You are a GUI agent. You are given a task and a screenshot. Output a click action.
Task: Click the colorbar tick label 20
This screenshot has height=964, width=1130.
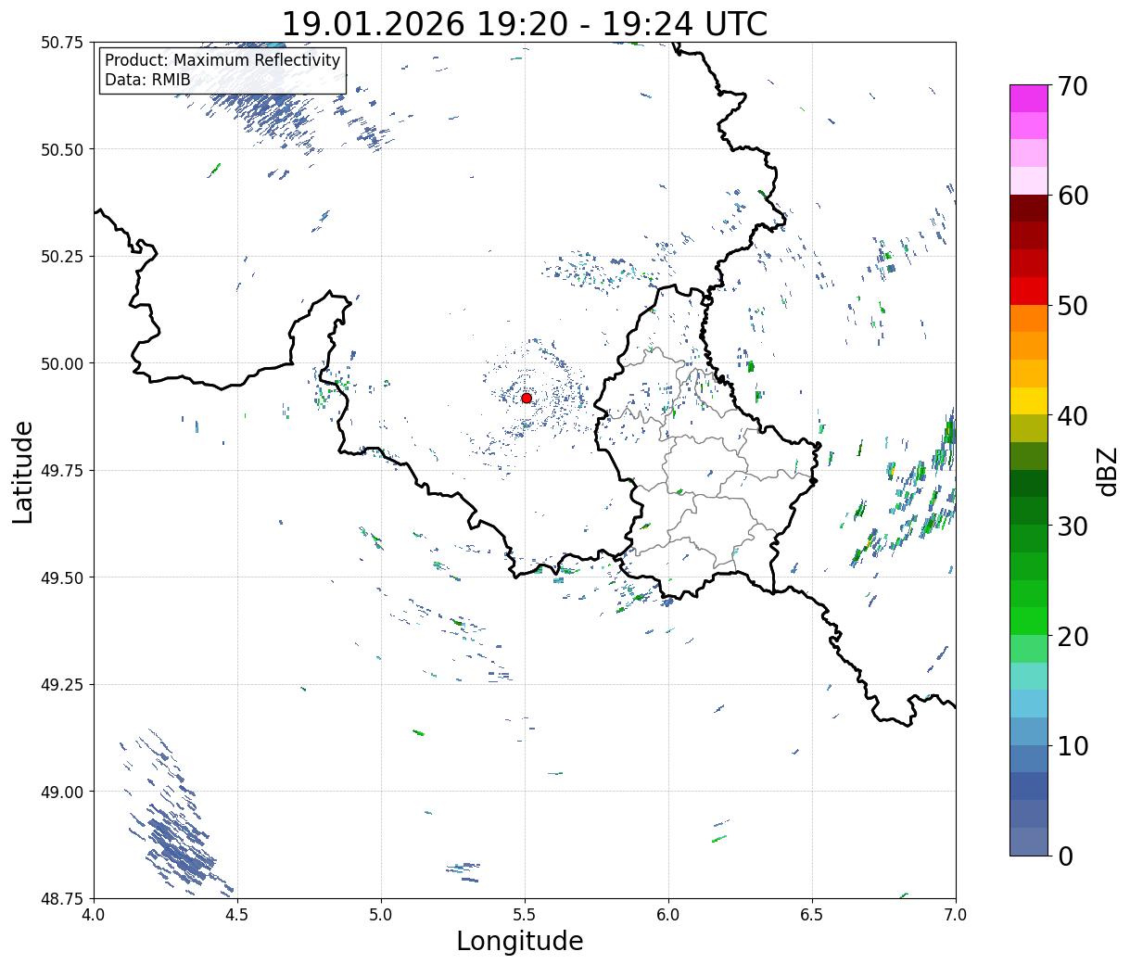[x=1074, y=636]
